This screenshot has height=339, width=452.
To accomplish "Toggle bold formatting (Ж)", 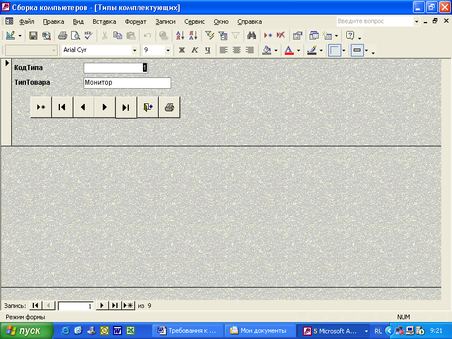I will click(181, 50).
